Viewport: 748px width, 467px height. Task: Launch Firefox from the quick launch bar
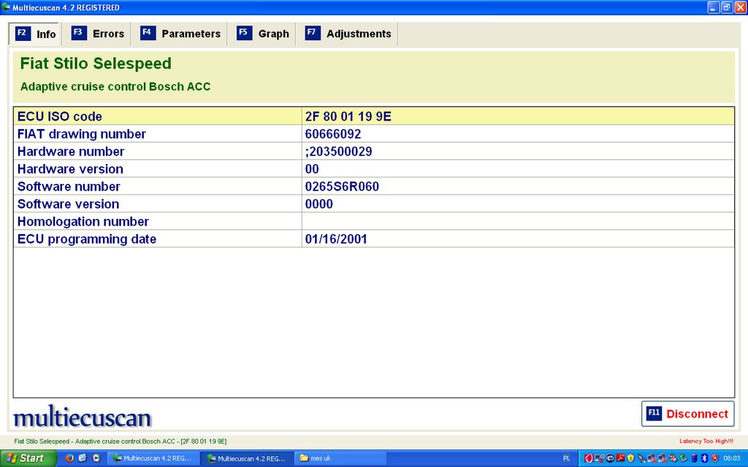(x=69, y=458)
